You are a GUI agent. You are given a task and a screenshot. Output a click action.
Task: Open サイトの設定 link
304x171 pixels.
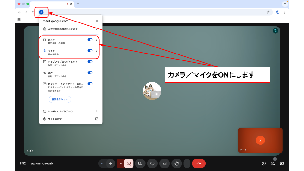pos(70,119)
